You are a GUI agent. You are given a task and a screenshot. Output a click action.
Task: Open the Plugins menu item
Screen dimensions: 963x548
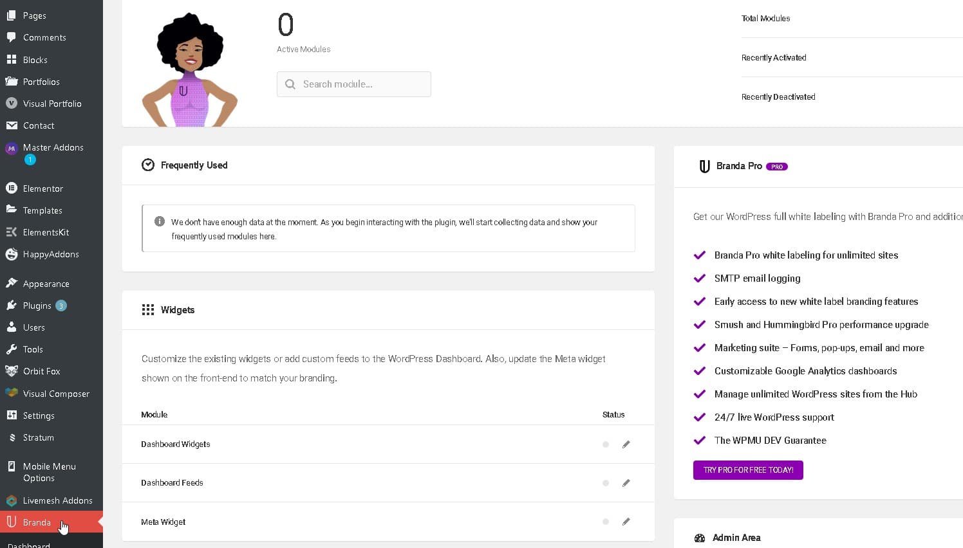pyautogui.click(x=37, y=306)
